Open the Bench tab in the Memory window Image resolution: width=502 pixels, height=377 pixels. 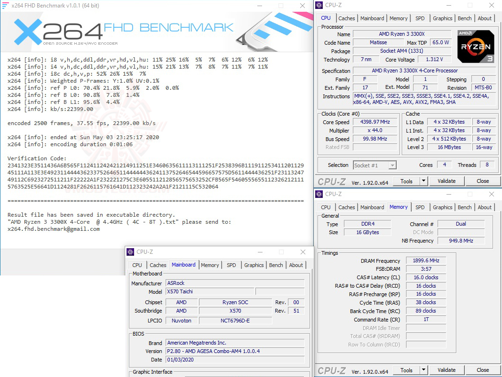pyautogui.click(x=464, y=207)
